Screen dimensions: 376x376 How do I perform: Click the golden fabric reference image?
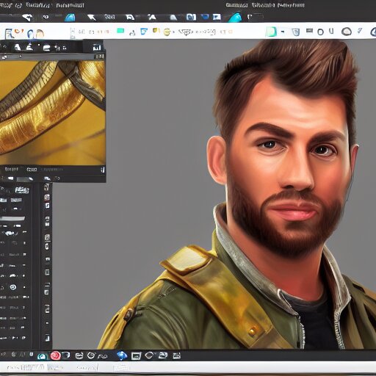tap(52, 113)
